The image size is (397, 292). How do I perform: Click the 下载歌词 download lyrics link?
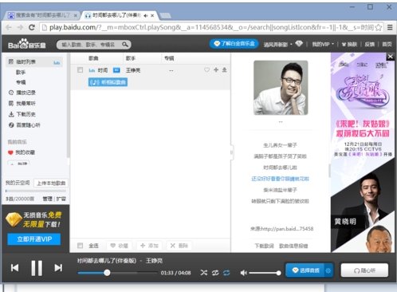click(x=264, y=246)
